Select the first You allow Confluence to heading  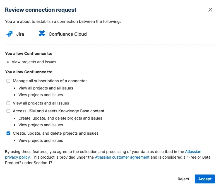[x=29, y=54]
